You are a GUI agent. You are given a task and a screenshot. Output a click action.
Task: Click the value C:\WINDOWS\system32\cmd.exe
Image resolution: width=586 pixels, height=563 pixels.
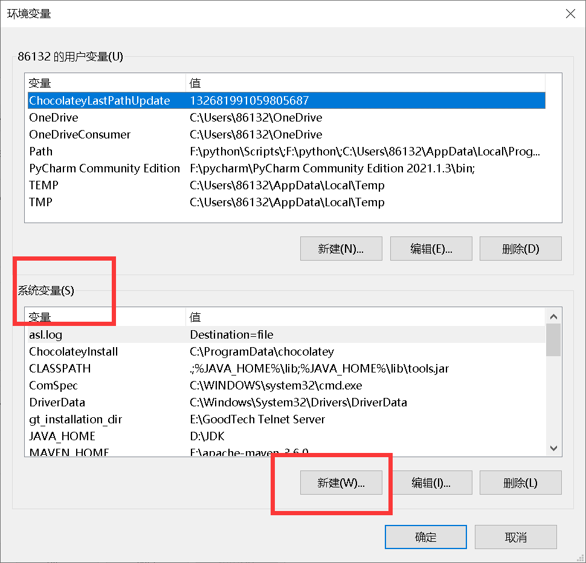[x=276, y=385]
